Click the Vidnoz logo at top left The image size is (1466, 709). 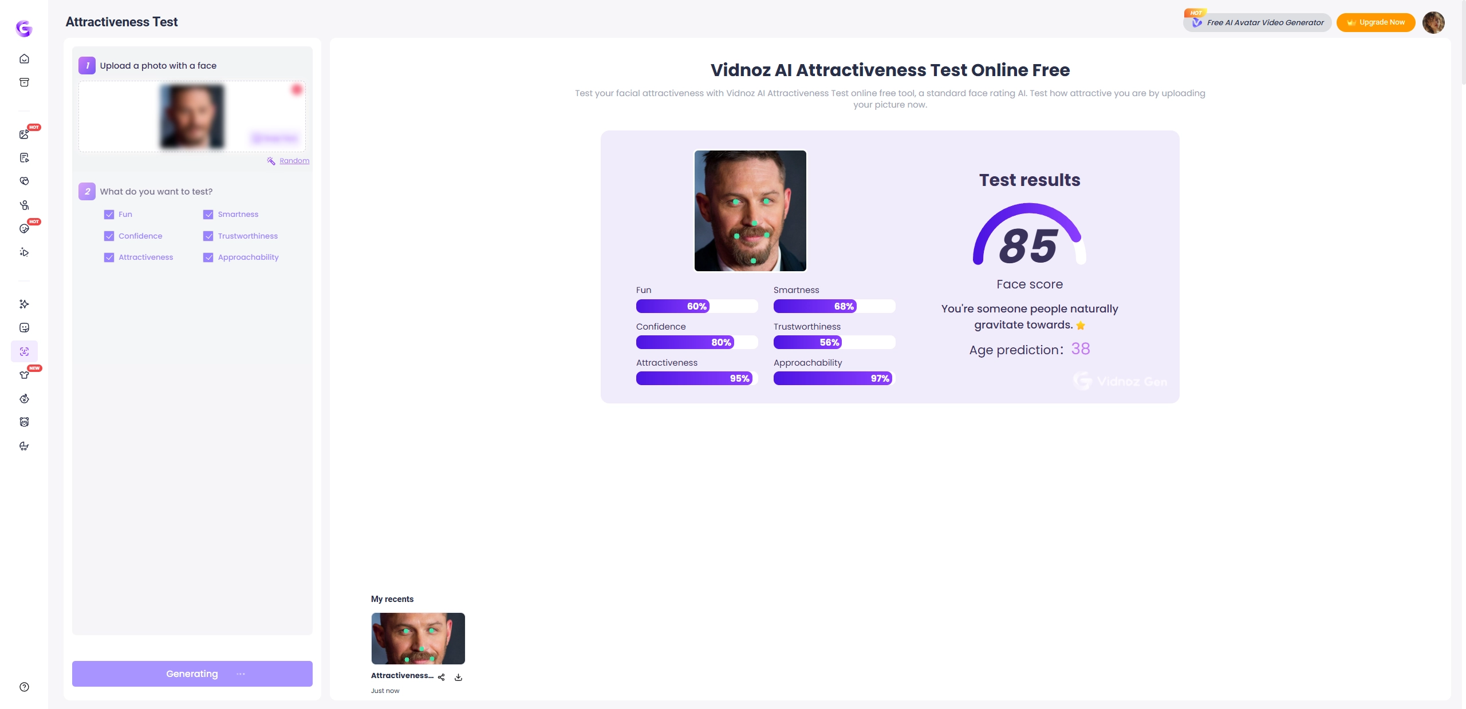(x=24, y=29)
